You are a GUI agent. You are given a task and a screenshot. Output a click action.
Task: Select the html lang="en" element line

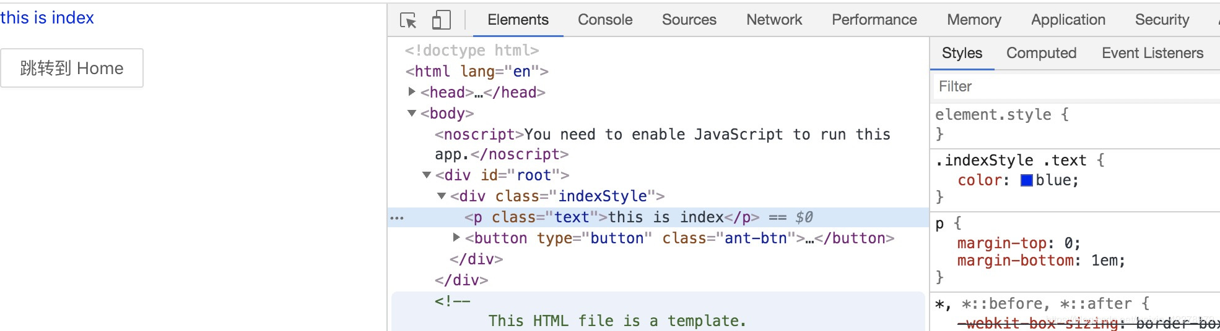[x=477, y=71]
